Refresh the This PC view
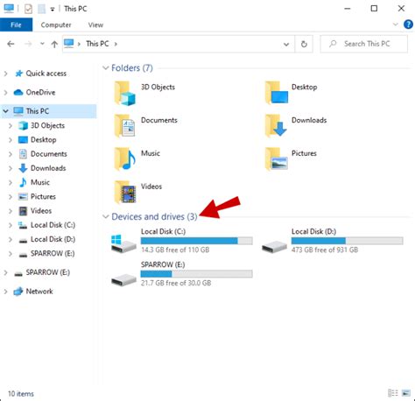 click(304, 44)
